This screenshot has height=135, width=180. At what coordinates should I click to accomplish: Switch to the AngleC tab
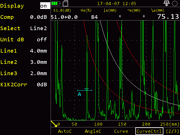93,131
